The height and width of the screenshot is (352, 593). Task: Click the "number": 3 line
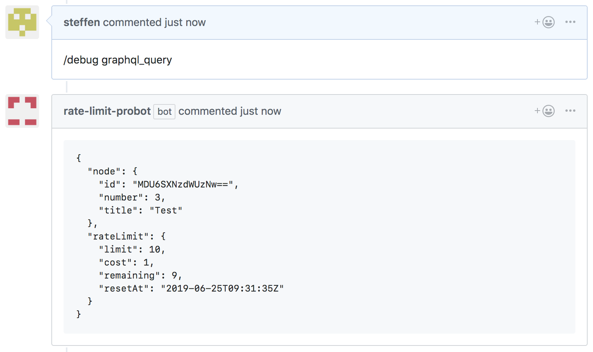132,197
